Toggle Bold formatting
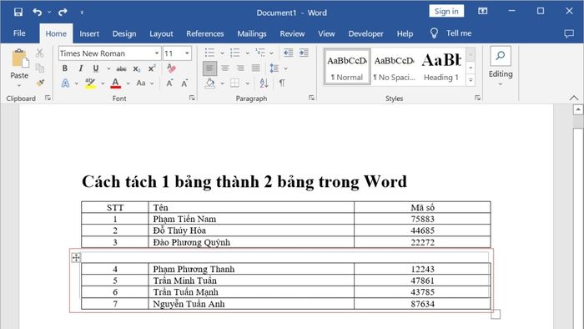The width and height of the screenshot is (584, 329). point(65,68)
